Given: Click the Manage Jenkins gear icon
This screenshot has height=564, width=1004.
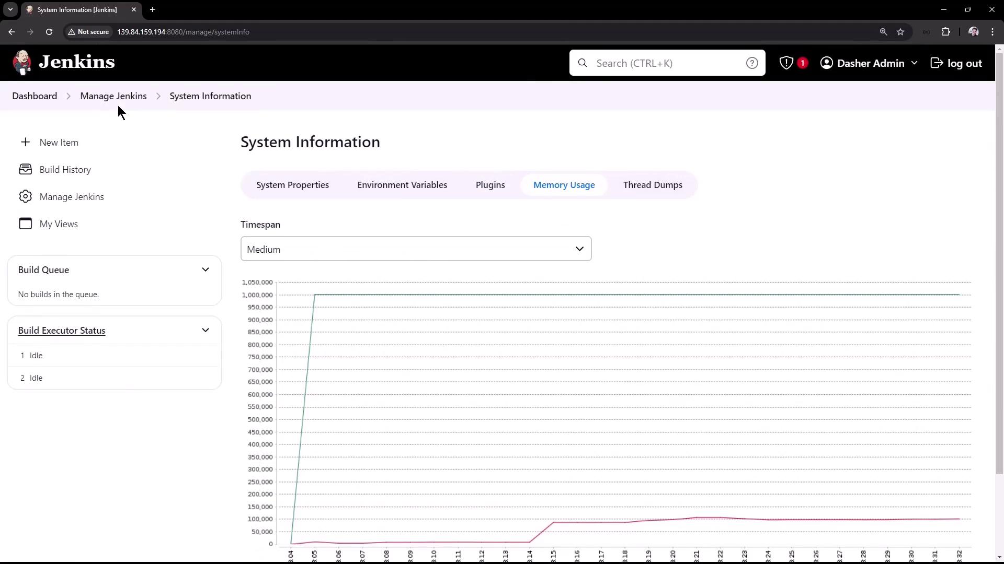Looking at the screenshot, I should [25, 196].
